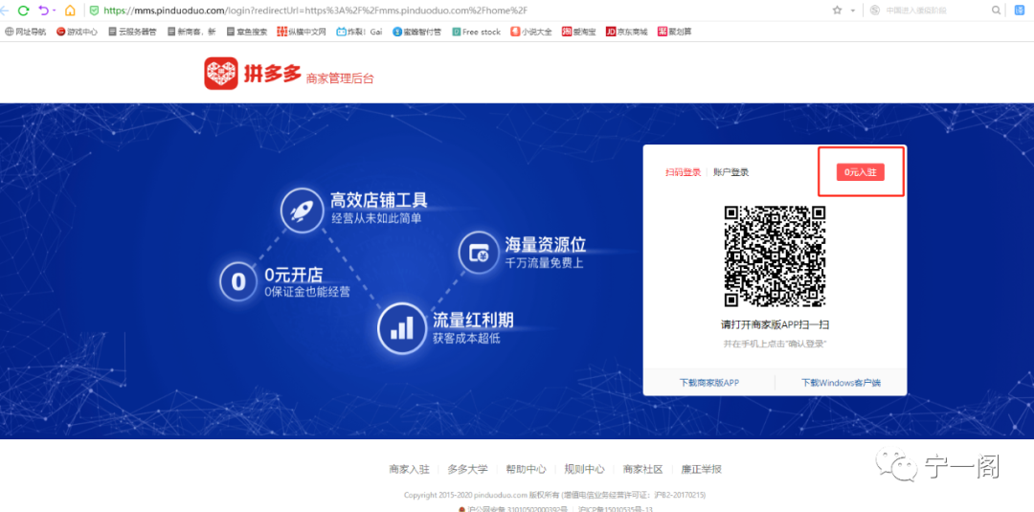Open the 聚划算 bookmark
1034x512 pixels.
675,32
